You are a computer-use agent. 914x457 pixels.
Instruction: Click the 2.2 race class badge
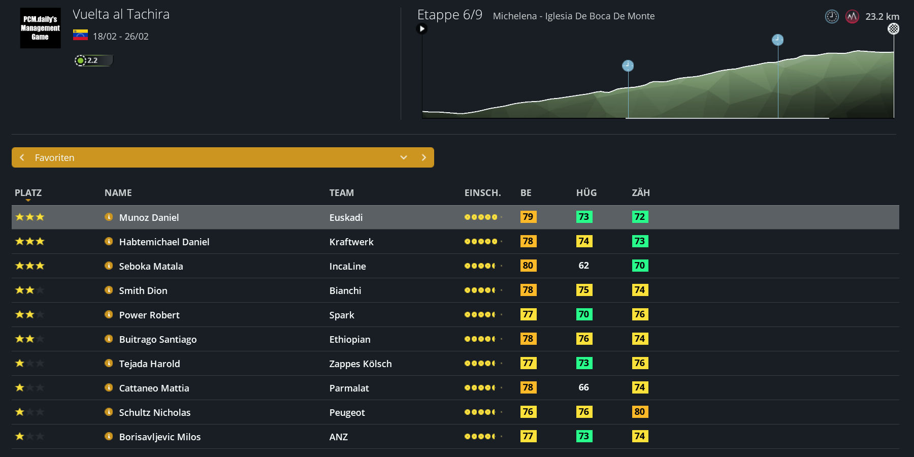pyautogui.click(x=93, y=60)
